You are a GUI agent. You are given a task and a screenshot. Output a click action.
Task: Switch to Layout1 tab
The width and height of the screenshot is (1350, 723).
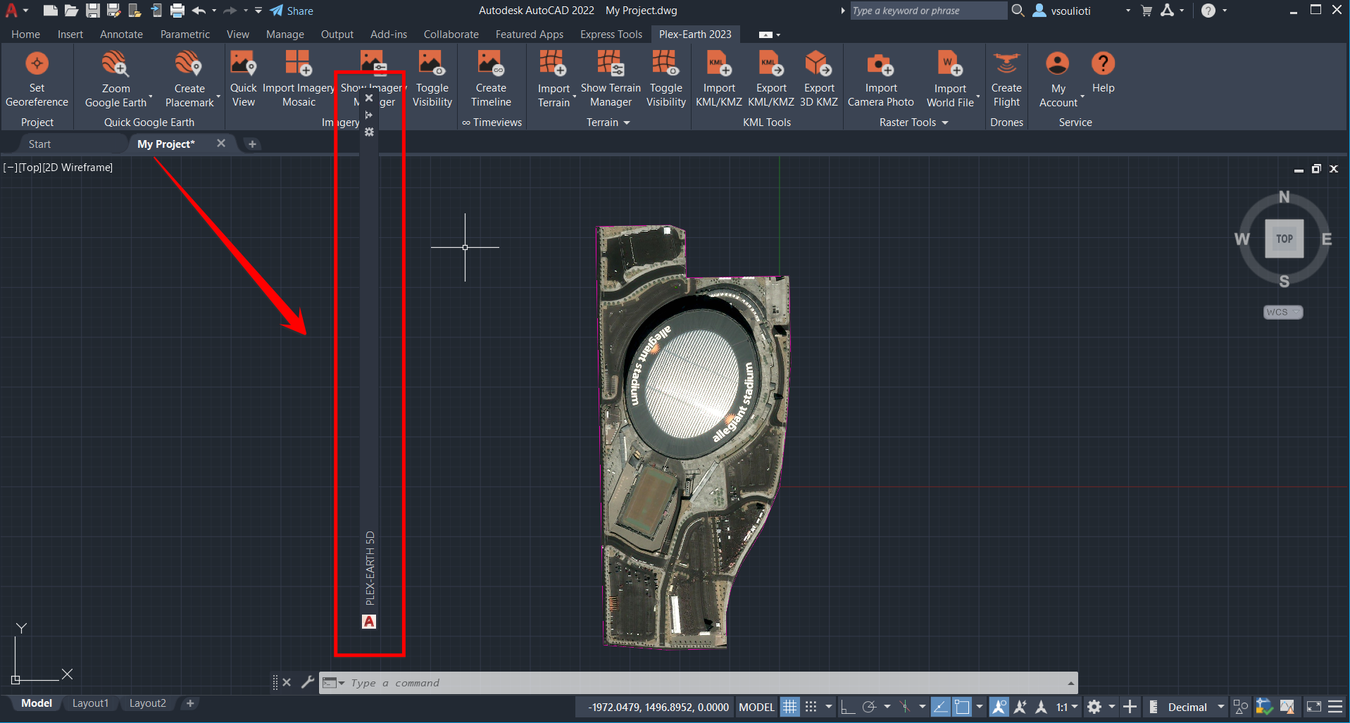pyautogui.click(x=90, y=703)
